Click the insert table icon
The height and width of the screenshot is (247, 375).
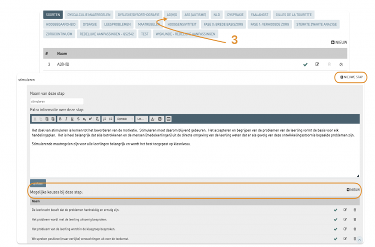[x=168, y=119]
